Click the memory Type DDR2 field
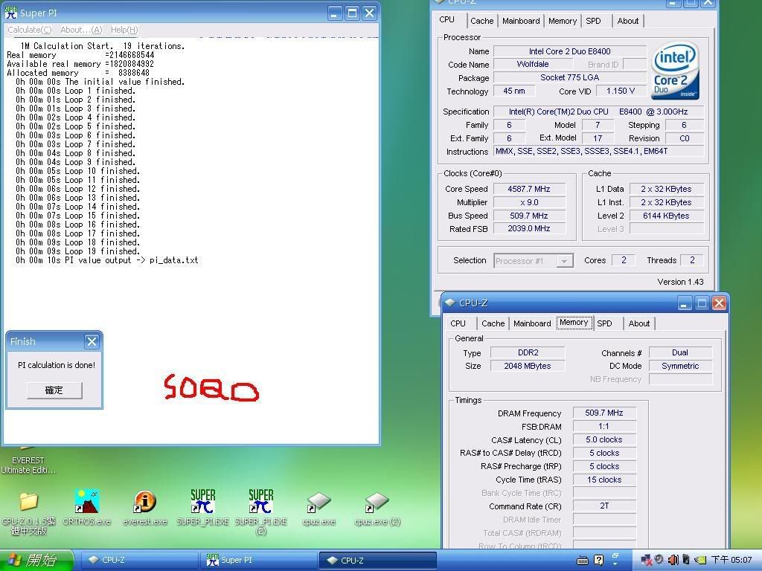This screenshot has width=762, height=571. [x=528, y=352]
